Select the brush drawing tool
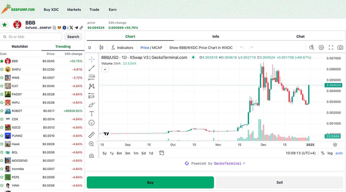 tap(91, 104)
